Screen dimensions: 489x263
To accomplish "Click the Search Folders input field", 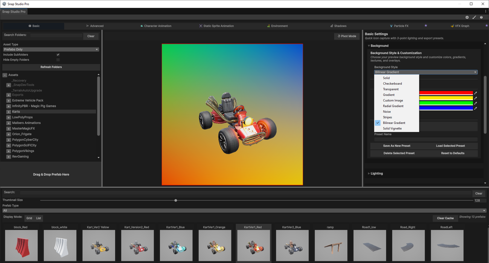I will pos(56,36).
